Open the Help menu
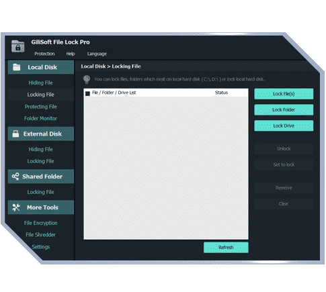This screenshot has width=326, height=292. (x=71, y=54)
